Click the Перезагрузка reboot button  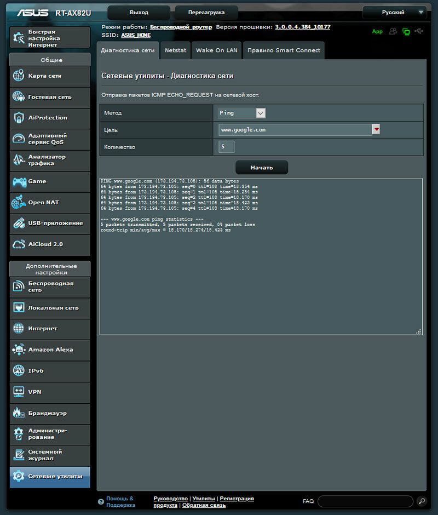206,13
